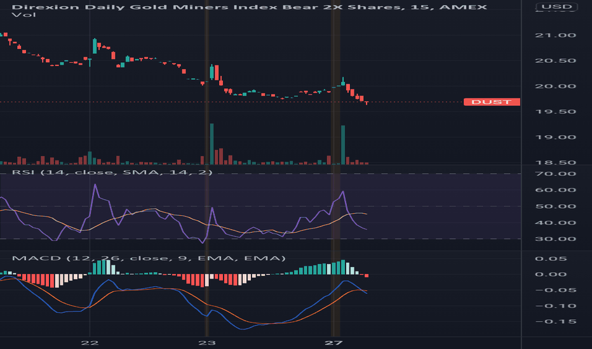Click the Vol indicator label
The width and height of the screenshot is (592, 349).
click(x=24, y=15)
